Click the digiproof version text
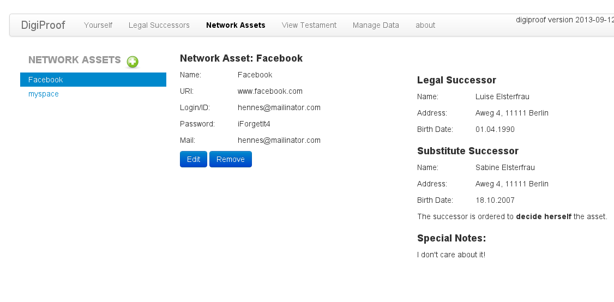Viewport: 614px width, 302px height. click(564, 20)
